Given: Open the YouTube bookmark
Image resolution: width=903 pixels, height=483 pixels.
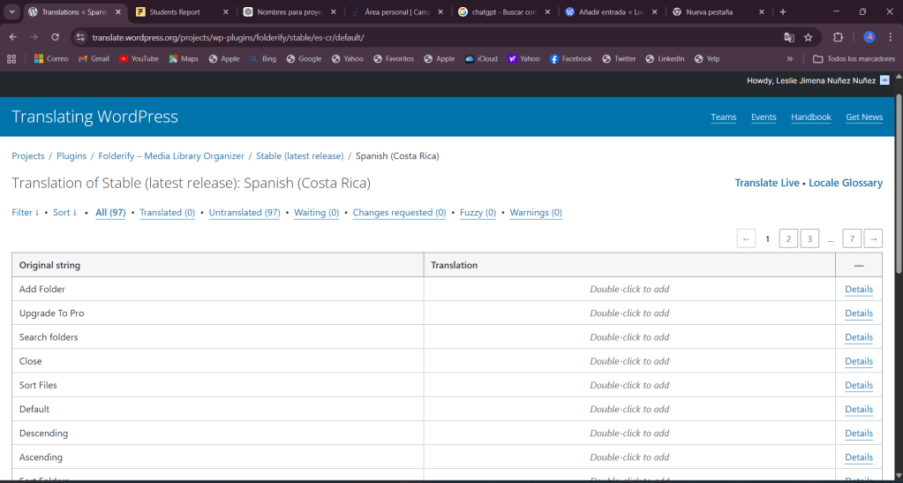Looking at the screenshot, I should click(139, 58).
